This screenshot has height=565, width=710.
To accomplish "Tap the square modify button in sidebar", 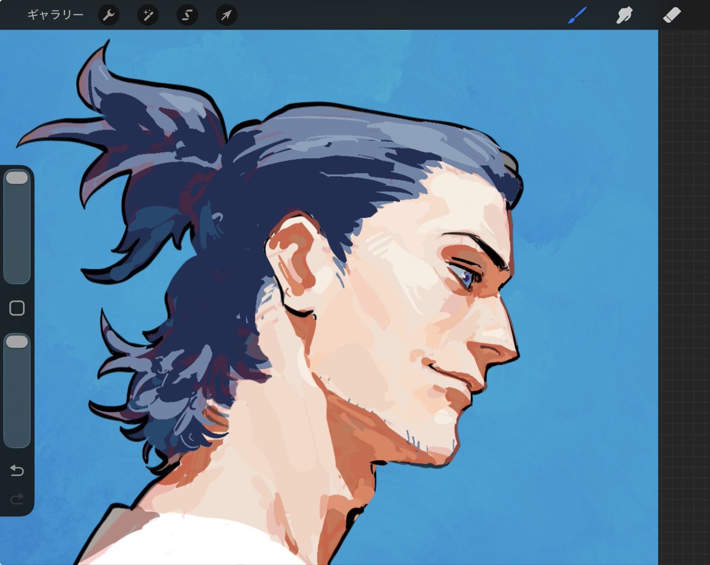I will pyautogui.click(x=17, y=308).
